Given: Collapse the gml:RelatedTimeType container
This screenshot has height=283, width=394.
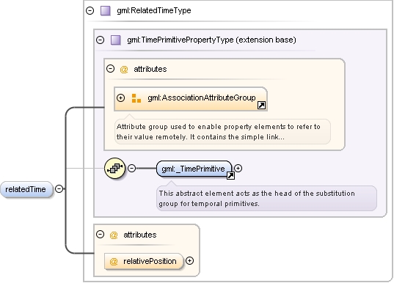Looking at the screenshot, I should [x=90, y=10].
